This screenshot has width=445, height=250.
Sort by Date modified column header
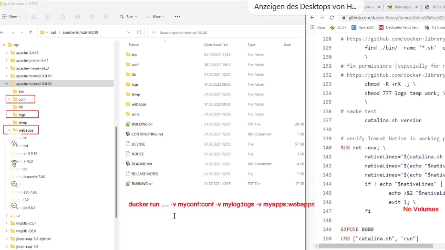point(216,44)
